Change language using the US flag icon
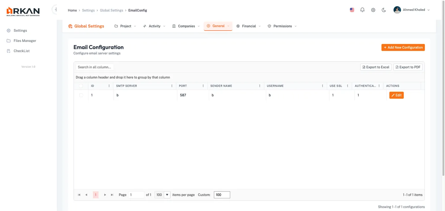The image size is (445, 211). (352, 10)
